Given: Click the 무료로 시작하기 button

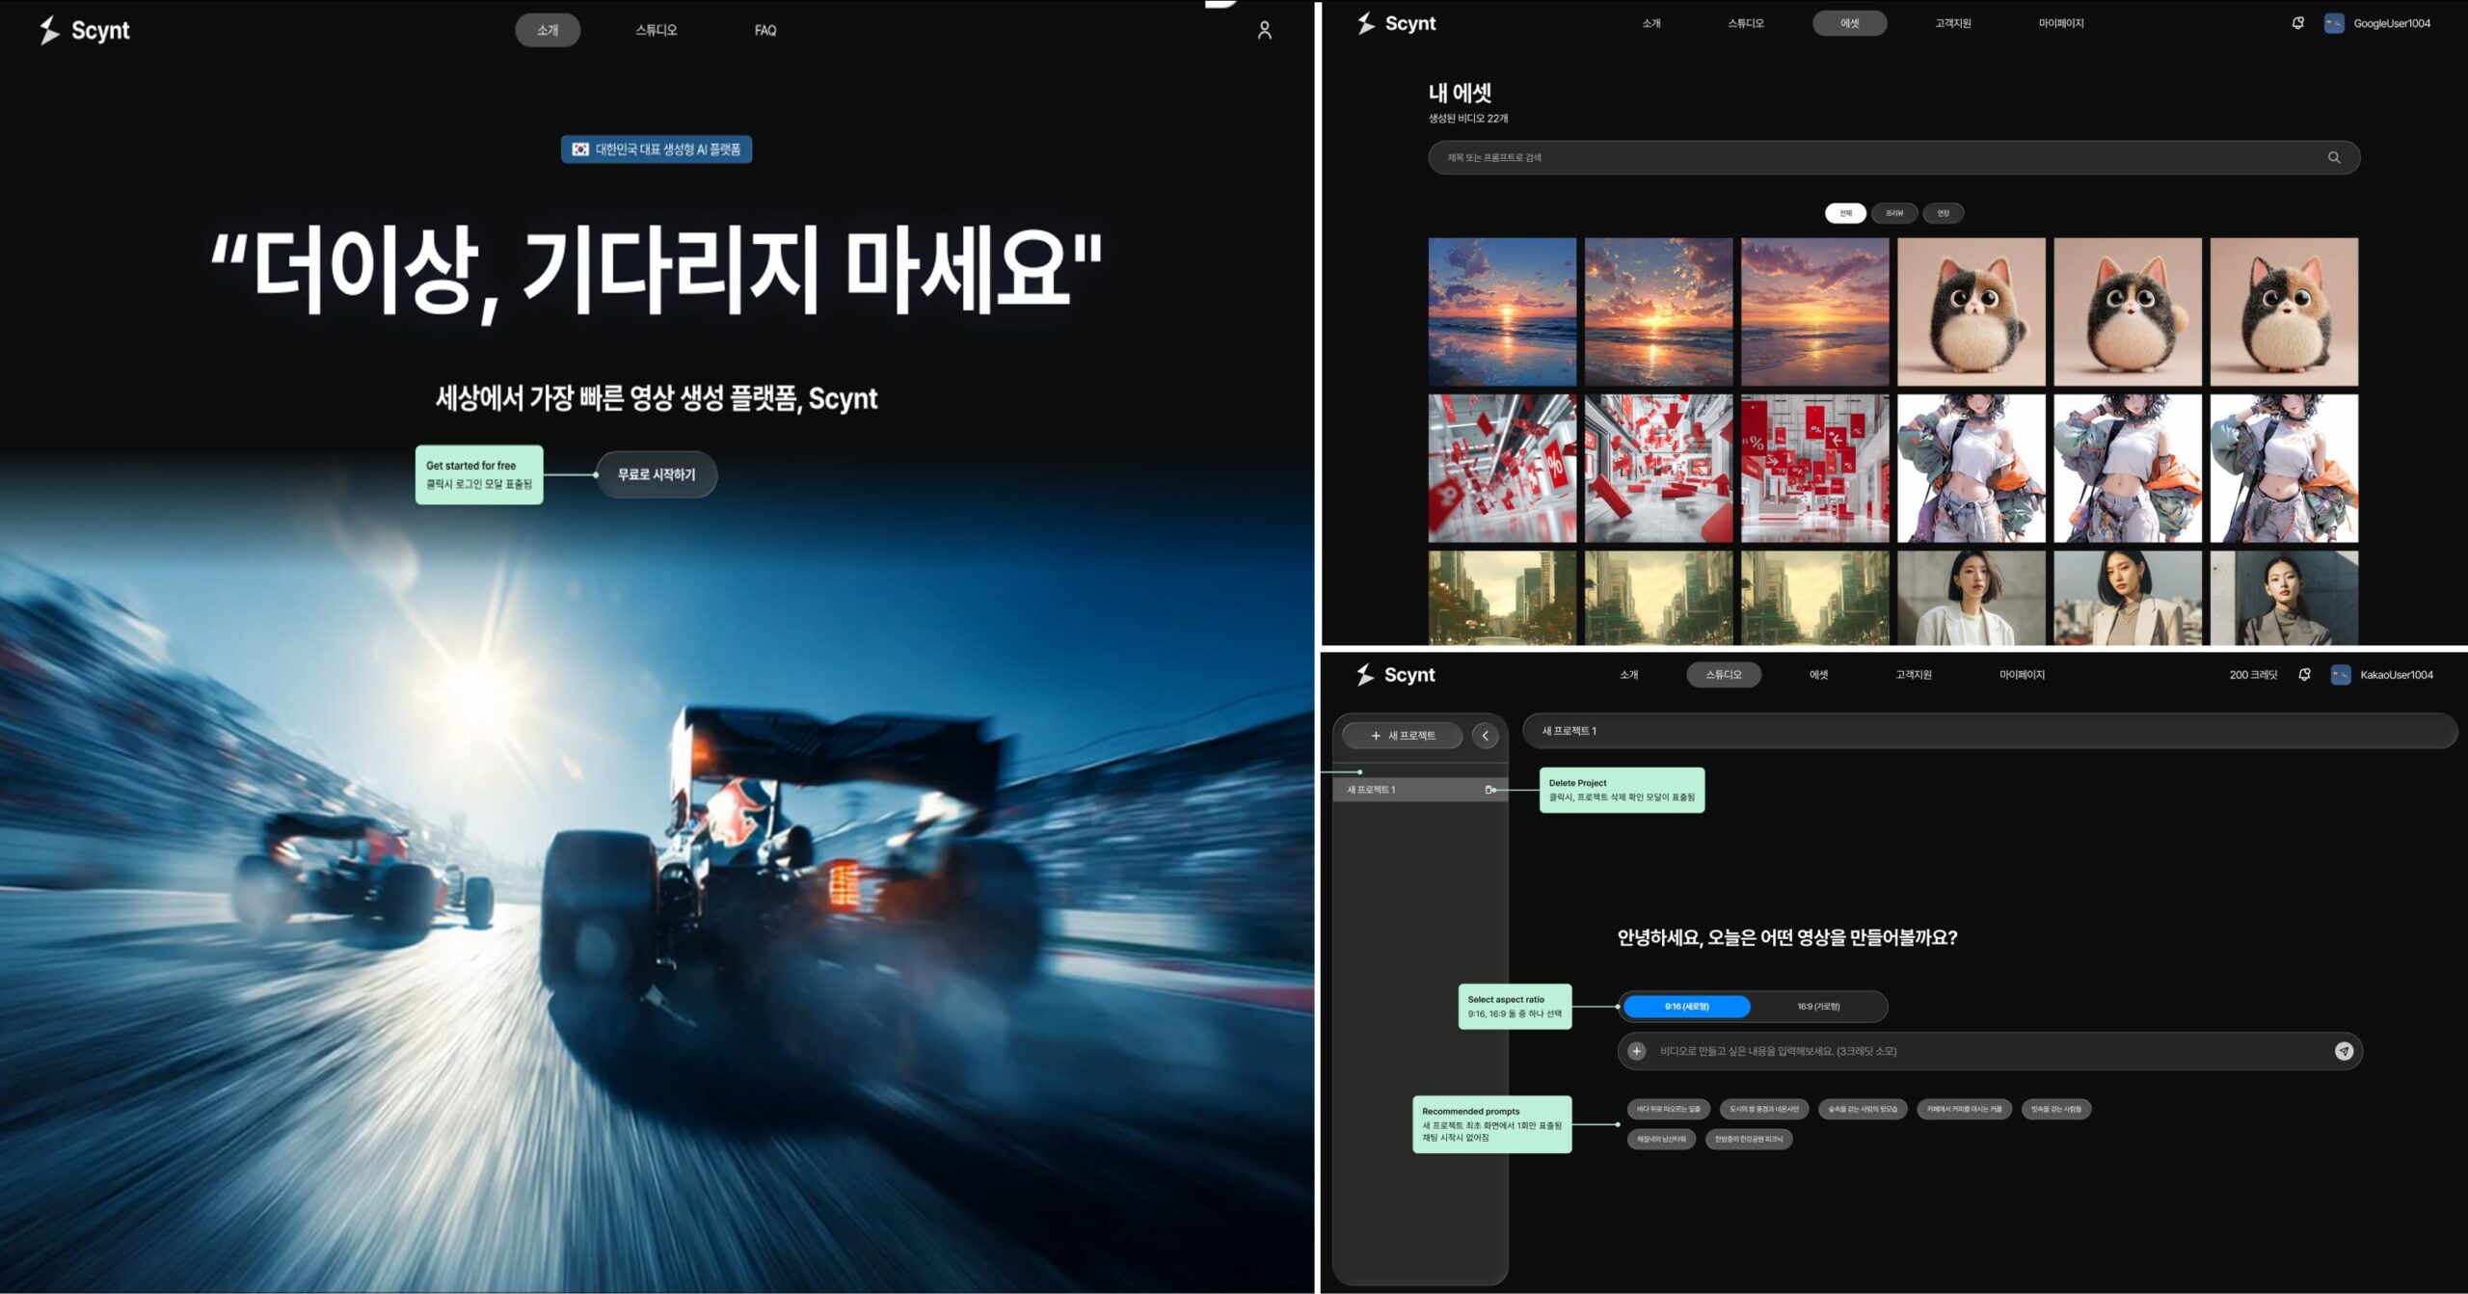Looking at the screenshot, I should 656,474.
